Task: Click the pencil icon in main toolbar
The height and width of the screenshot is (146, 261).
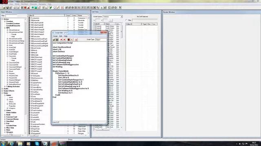Action: click(58, 8)
